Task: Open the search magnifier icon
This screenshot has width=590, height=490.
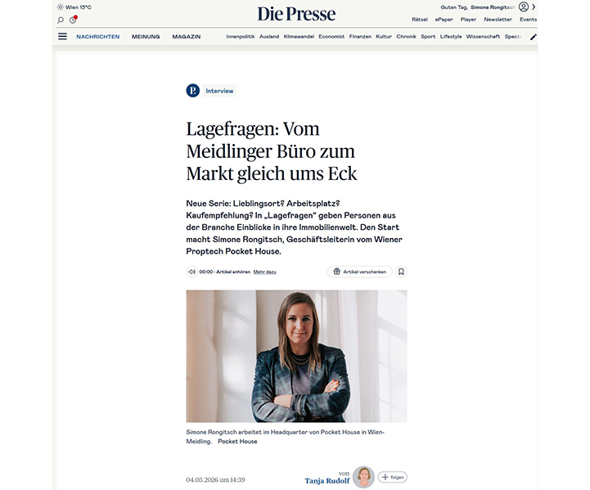Action: click(x=61, y=20)
